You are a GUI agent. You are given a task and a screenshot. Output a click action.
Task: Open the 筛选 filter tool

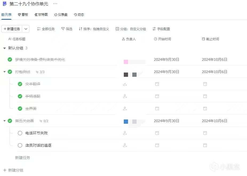(67, 29)
